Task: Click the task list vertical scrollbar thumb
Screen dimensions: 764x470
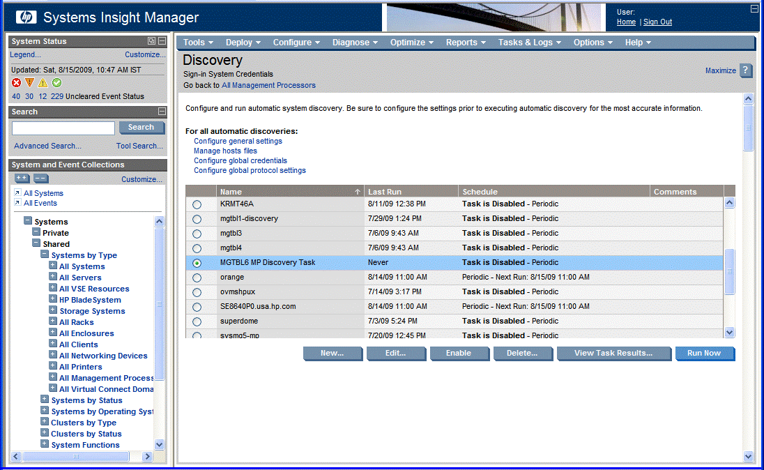Action: pyautogui.click(x=730, y=271)
